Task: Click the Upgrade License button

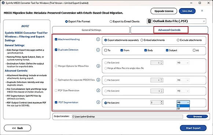Action: tap(164, 11)
